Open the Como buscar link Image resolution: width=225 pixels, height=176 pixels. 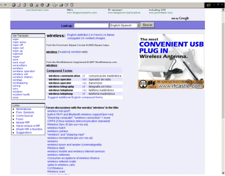24,116
